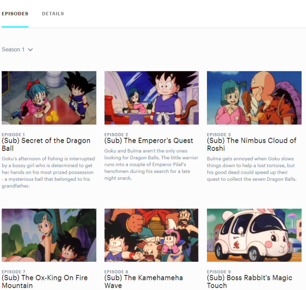
Task: Click the "EPISODE 8" label
Action: coord(116,272)
